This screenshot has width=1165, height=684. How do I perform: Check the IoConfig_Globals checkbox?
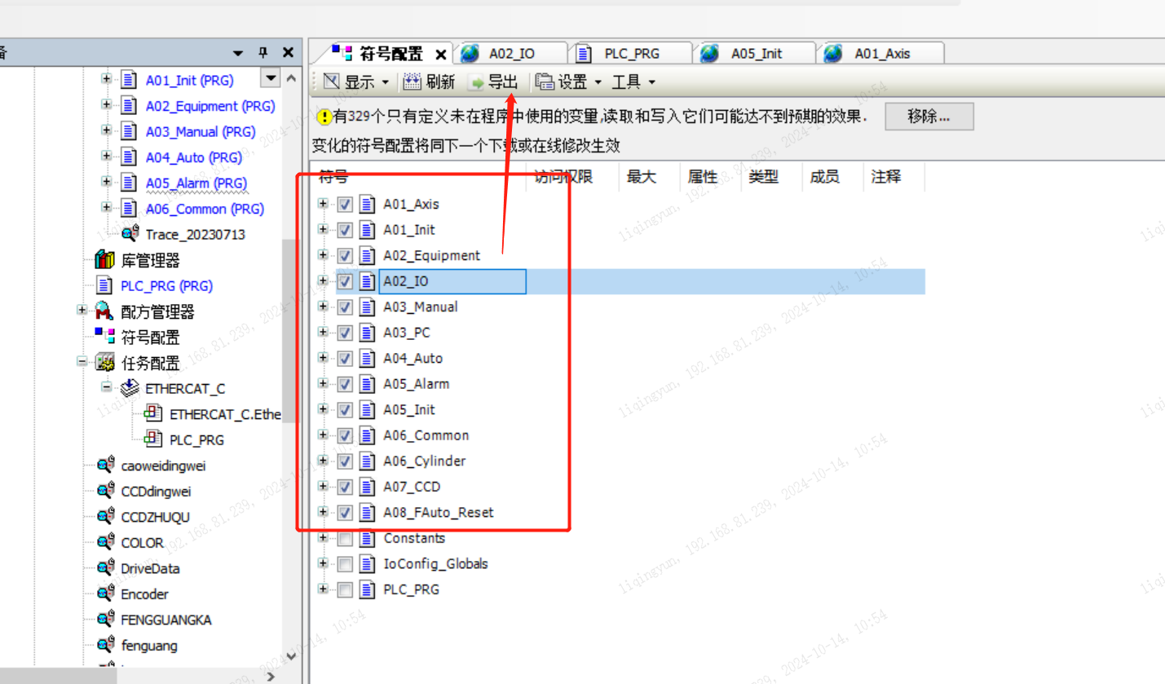[345, 564]
